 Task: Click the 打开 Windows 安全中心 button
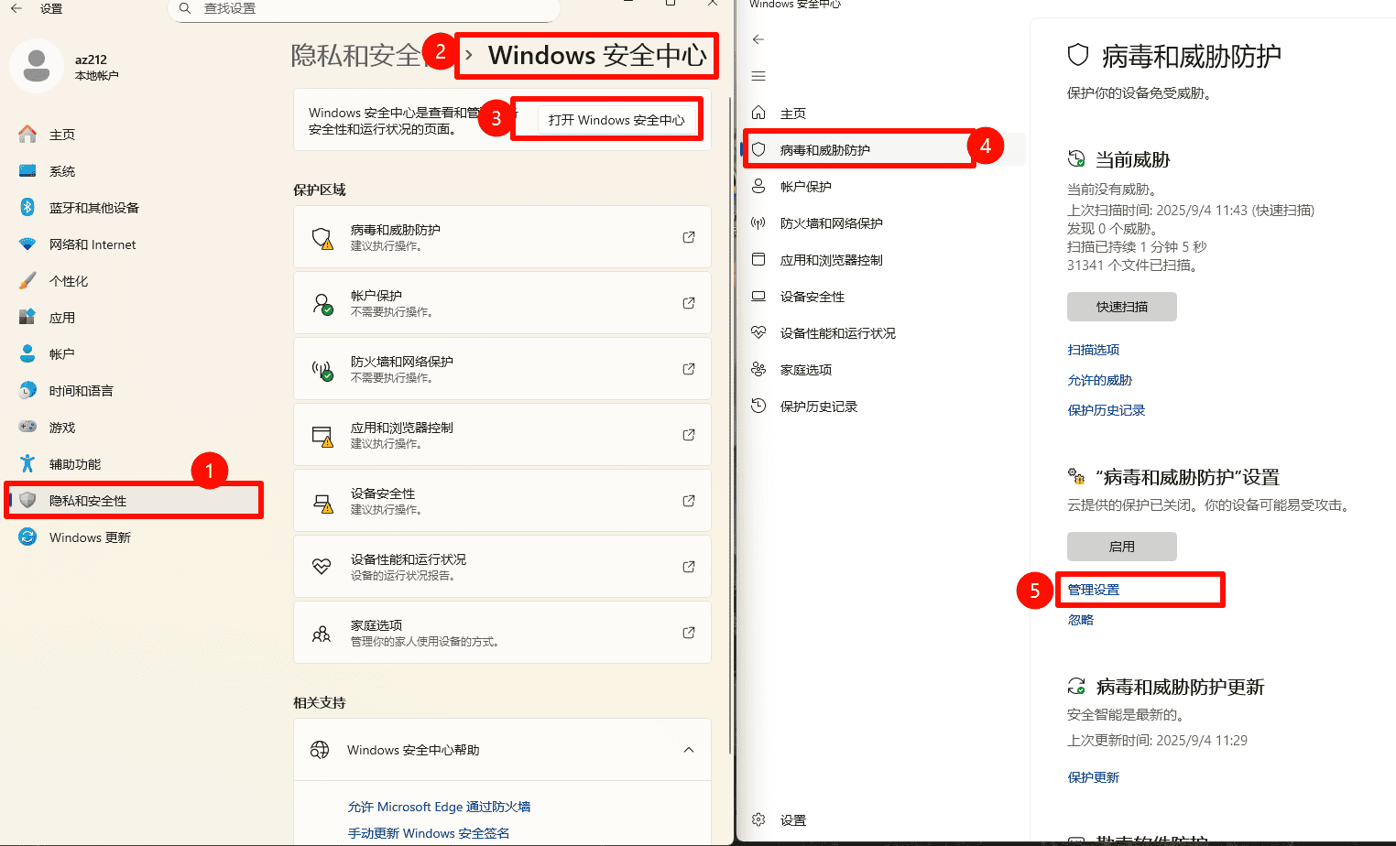coord(616,120)
